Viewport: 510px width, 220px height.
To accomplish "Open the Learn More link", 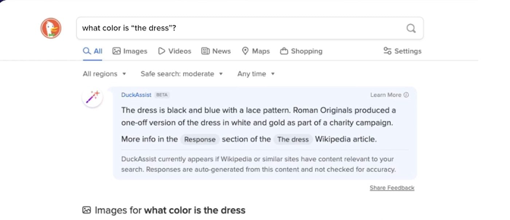I will [x=389, y=95].
